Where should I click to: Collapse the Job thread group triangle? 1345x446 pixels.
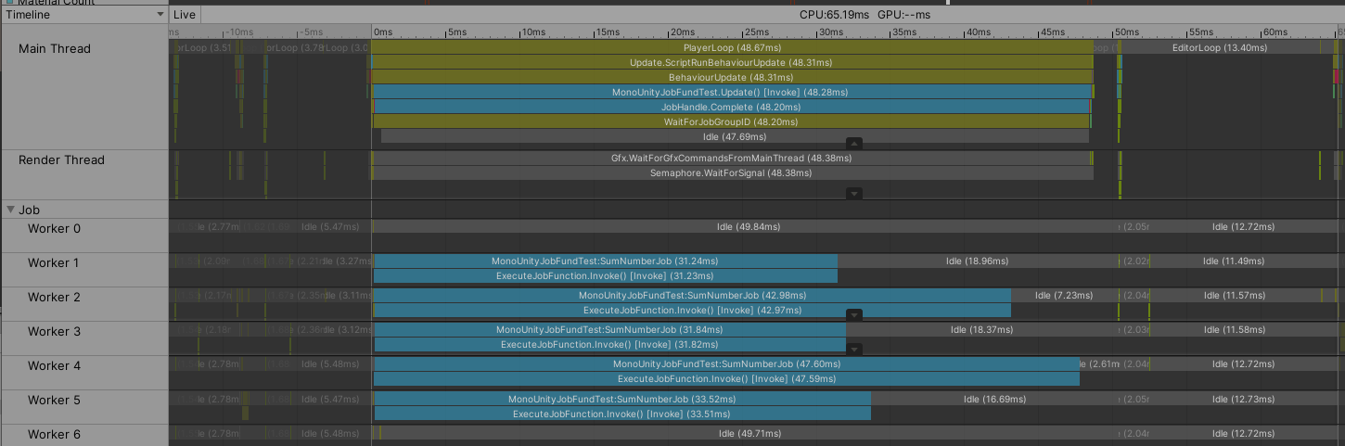[x=11, y=210]
